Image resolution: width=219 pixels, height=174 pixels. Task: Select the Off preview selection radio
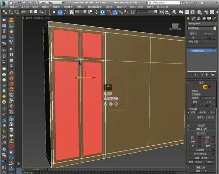click(189, 112)
